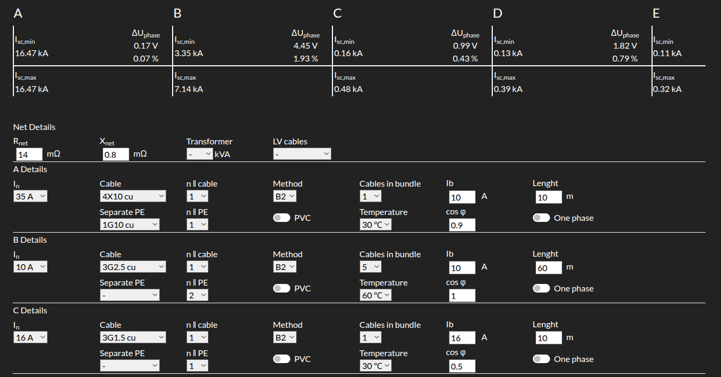Image resolution: width=721 pixels, height=377 pixels.
Task: Open the Transformer kVA dropdown
Action: tap(199, 154)
